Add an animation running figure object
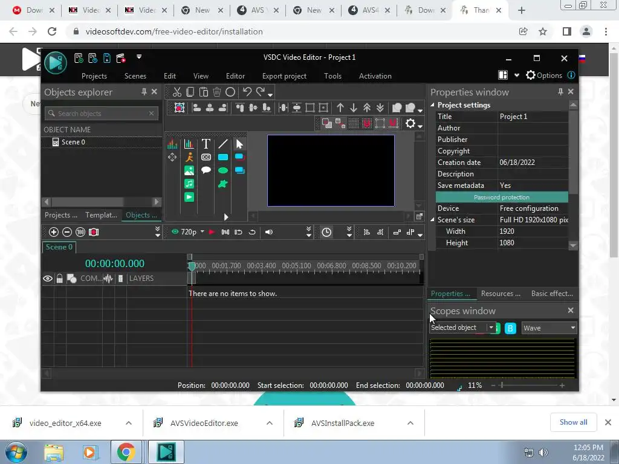This screenshot has width=619, height=464. point(189,157)
